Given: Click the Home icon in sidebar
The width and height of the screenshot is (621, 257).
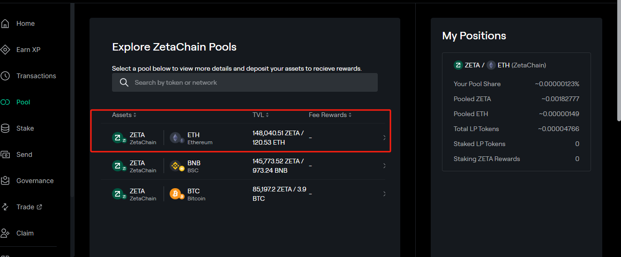Looking at the screenshot, I should (5, 23).
